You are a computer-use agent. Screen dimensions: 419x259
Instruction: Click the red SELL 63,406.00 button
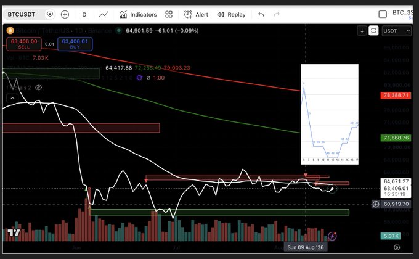[x=24, y=44]
